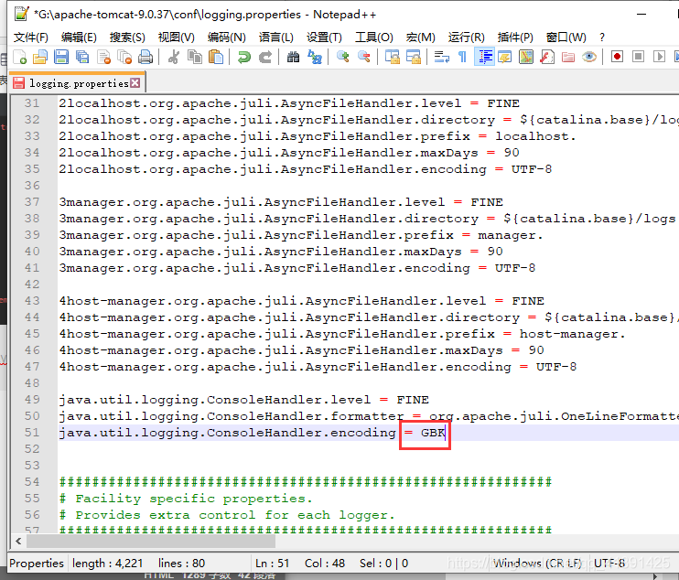
Task: Close the logging.properties tab
Action: (x=135, y=83)
